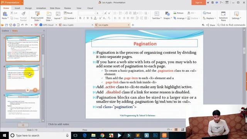247x139 pixels.
Task: Click the Reset slide button
Action: pyautogui.click(x=68, y=13)
